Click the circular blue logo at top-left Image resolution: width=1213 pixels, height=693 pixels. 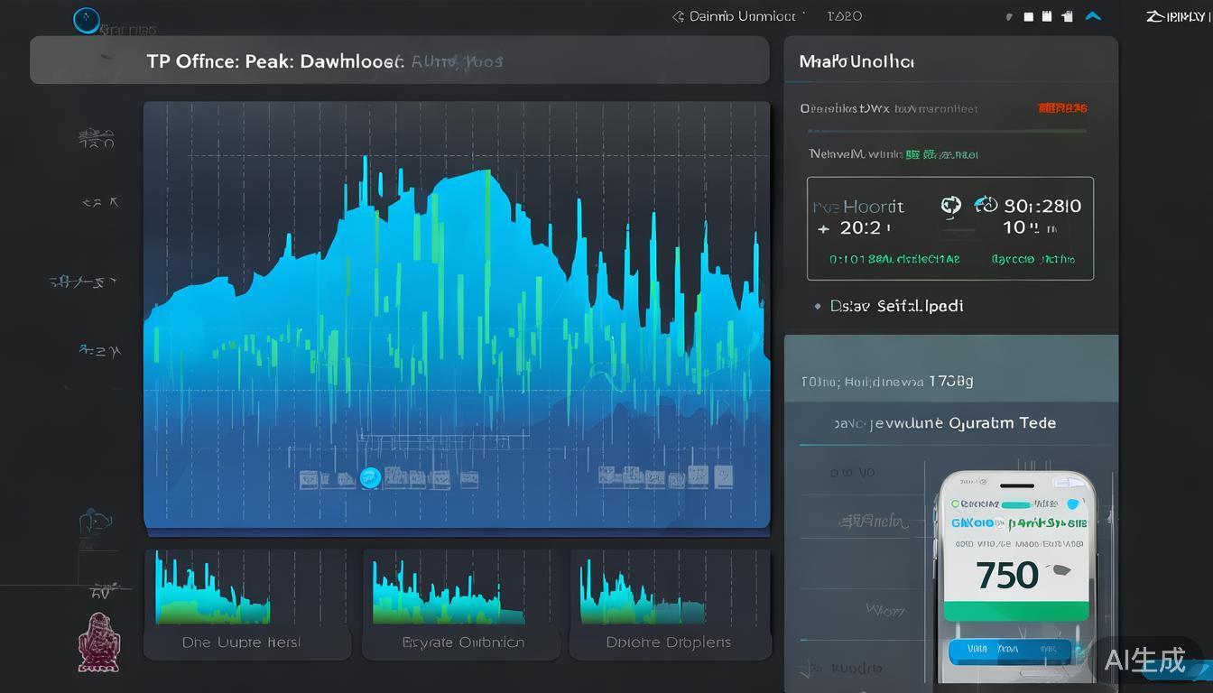[87, 20]
